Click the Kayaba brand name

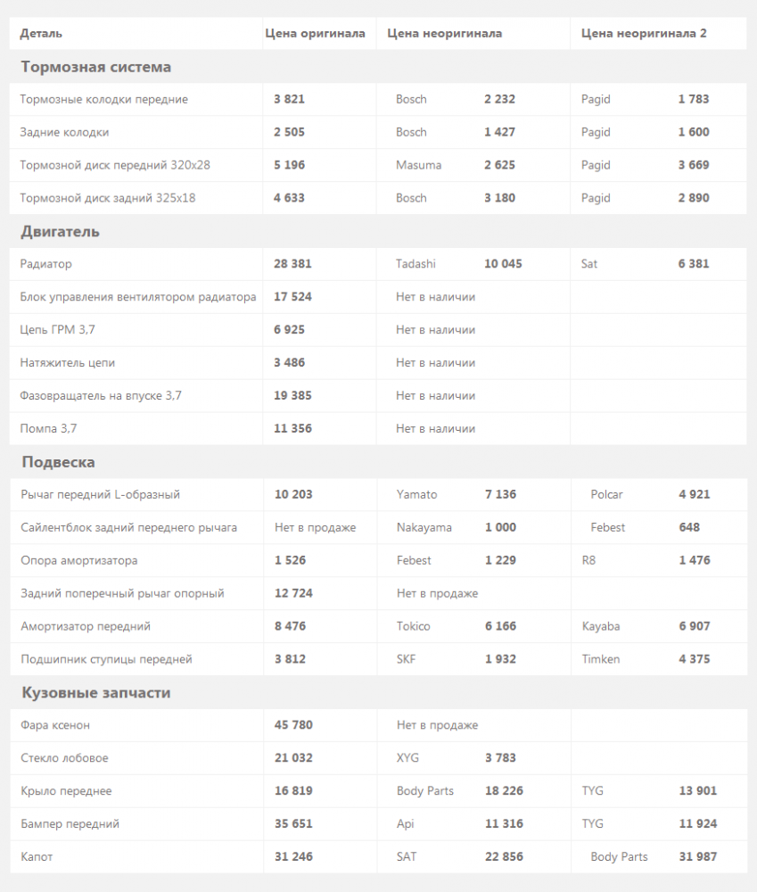(601, 626)
